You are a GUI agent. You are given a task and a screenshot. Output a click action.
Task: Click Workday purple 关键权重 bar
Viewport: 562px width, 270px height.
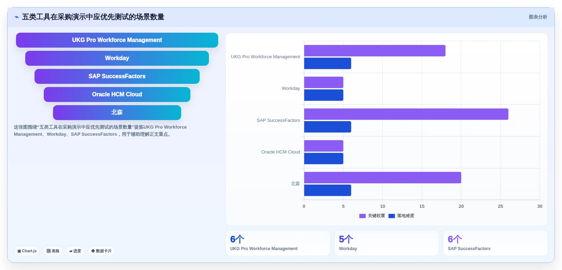[324, 82]
